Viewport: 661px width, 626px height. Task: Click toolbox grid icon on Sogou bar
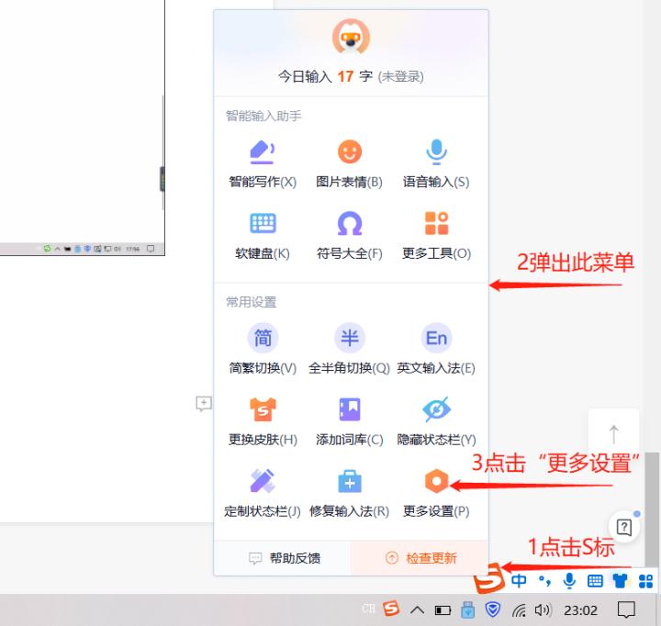(645, 581)
